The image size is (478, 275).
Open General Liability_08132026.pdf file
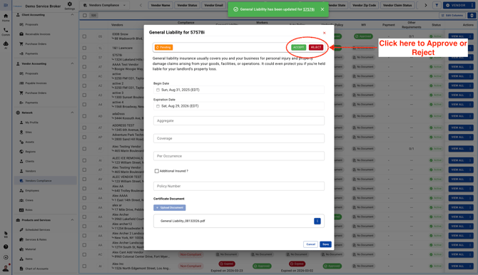183,221
